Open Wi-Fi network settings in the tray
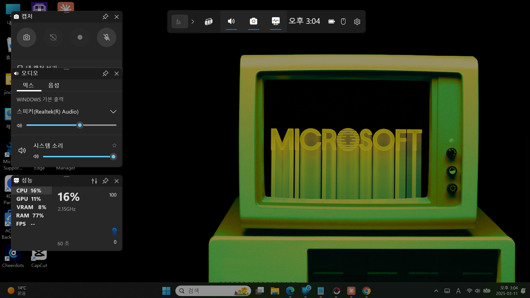The width and height of the screenshot is (530, 298). [469, 291]
